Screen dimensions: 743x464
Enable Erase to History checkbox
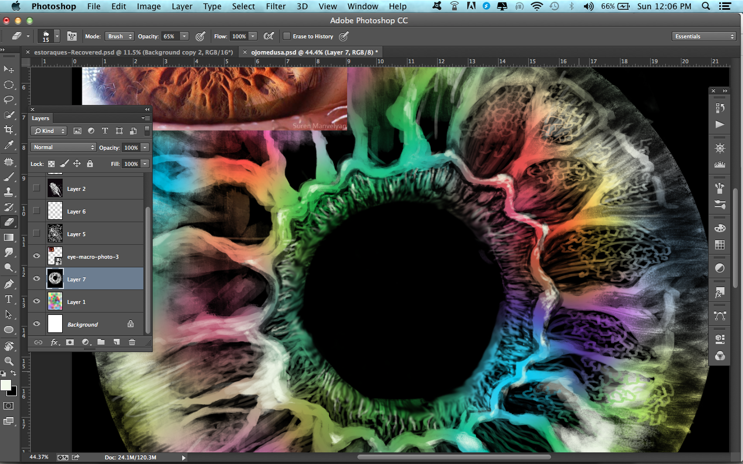click(x=286, y=36)
